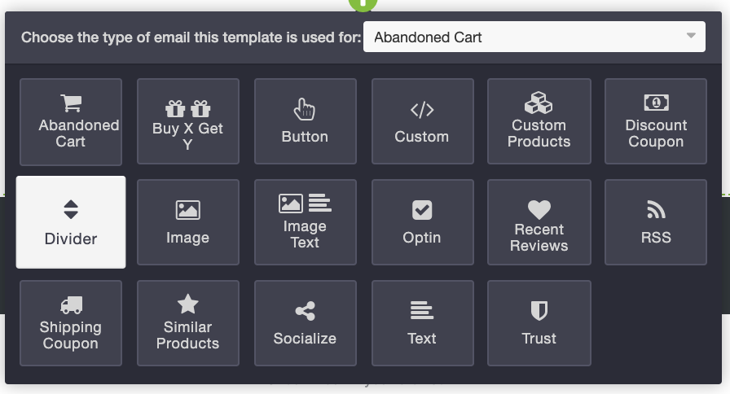
Task: Click the Similar Products star icon
Action: pyautogui.click(x=187, y=304)
